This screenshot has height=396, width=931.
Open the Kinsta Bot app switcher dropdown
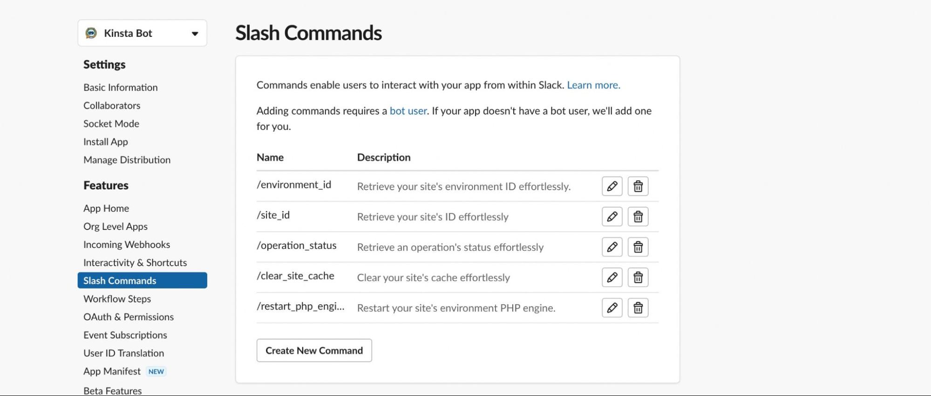click(143, 33)
